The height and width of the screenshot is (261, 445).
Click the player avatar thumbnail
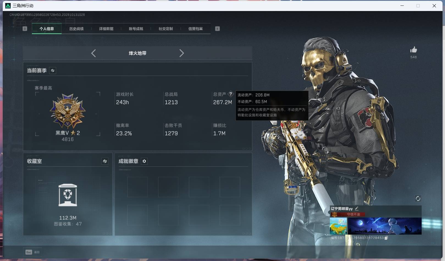[338, 226]
